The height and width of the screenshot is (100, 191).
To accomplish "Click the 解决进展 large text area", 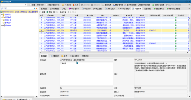I will click(x=86, y=74).
